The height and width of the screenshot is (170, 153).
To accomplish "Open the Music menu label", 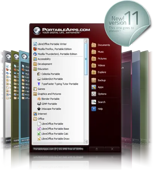I will 101,52.
